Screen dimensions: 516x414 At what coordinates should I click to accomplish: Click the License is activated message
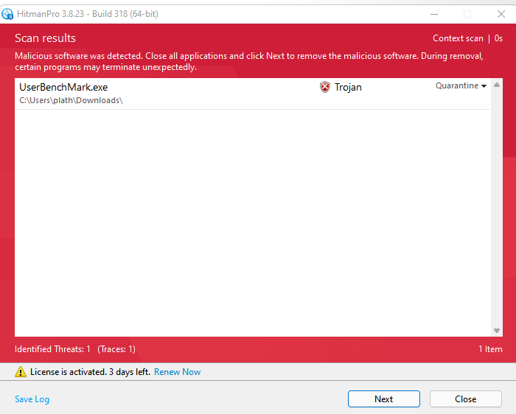tap(90, 372)
